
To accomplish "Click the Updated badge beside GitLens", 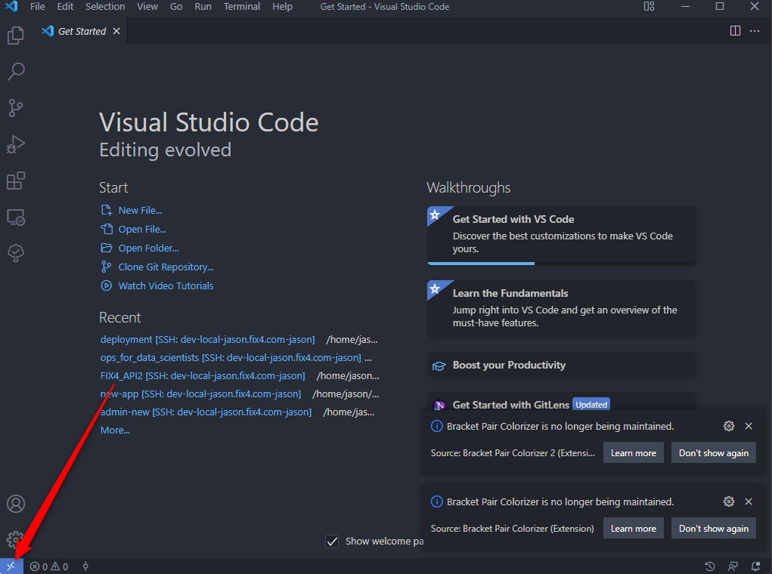I will coord(591,404).
